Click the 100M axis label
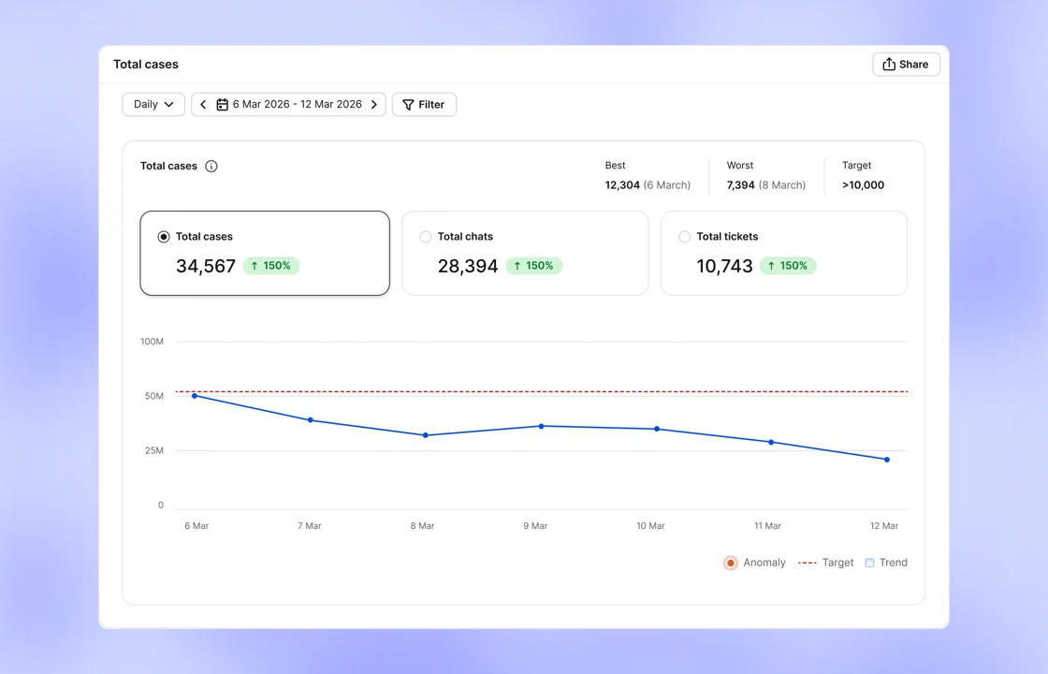 click(x=152, y=342)
